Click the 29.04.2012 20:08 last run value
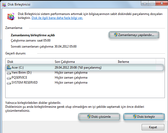168x133 pixels. coord(78,68)
